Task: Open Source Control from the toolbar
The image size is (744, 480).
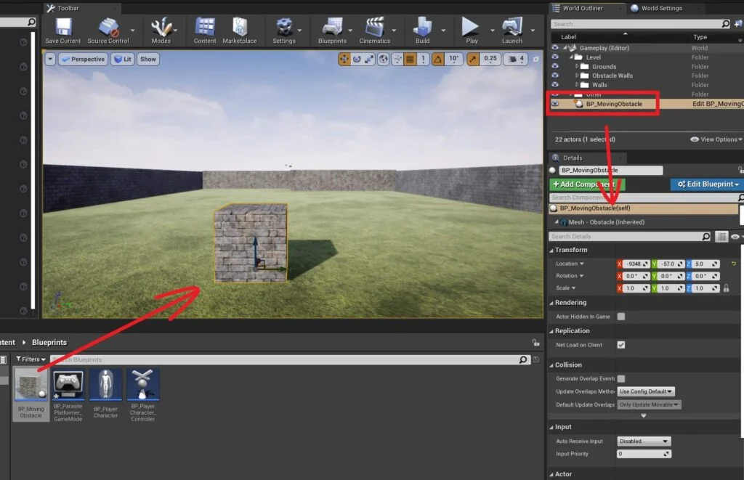Action: [x=108, y=30]
